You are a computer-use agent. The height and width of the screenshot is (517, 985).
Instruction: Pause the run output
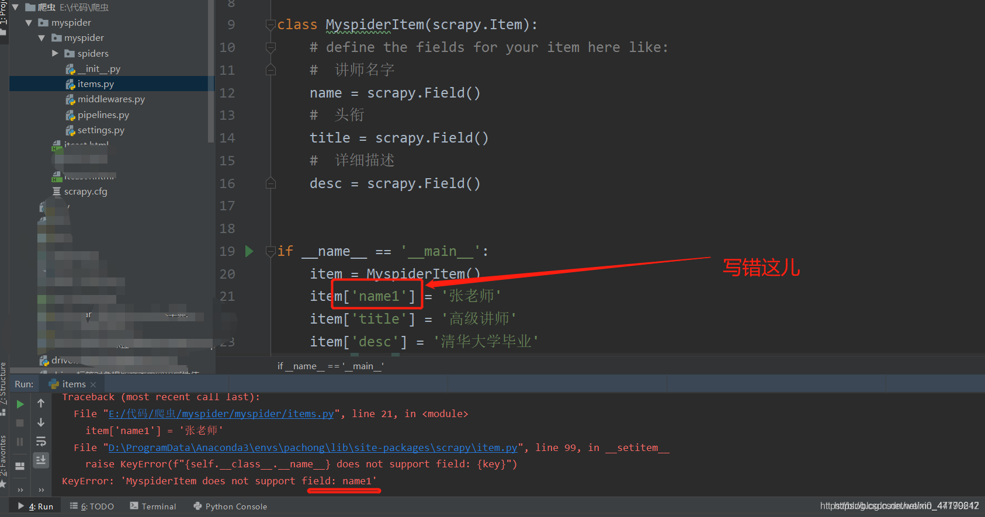click(x=20, y=442)
